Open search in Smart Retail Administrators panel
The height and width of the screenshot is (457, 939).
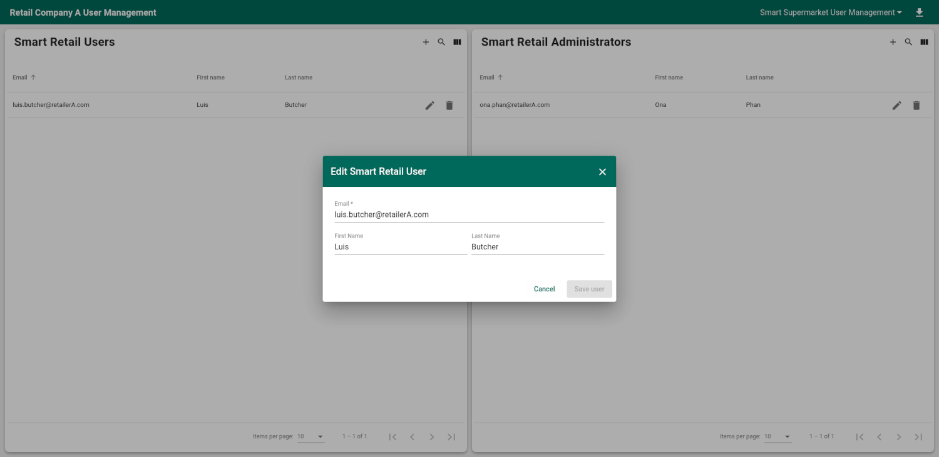coord(908,42)
